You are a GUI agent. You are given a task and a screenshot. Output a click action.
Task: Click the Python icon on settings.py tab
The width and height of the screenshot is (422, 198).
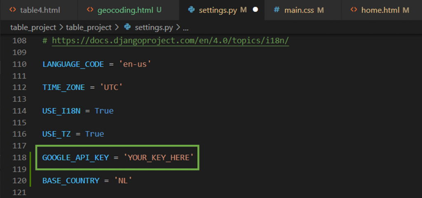click(191, 10)
